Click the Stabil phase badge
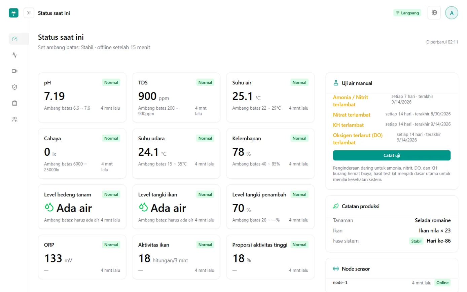The height and width of the screenshot is (292, 467). 417,241
